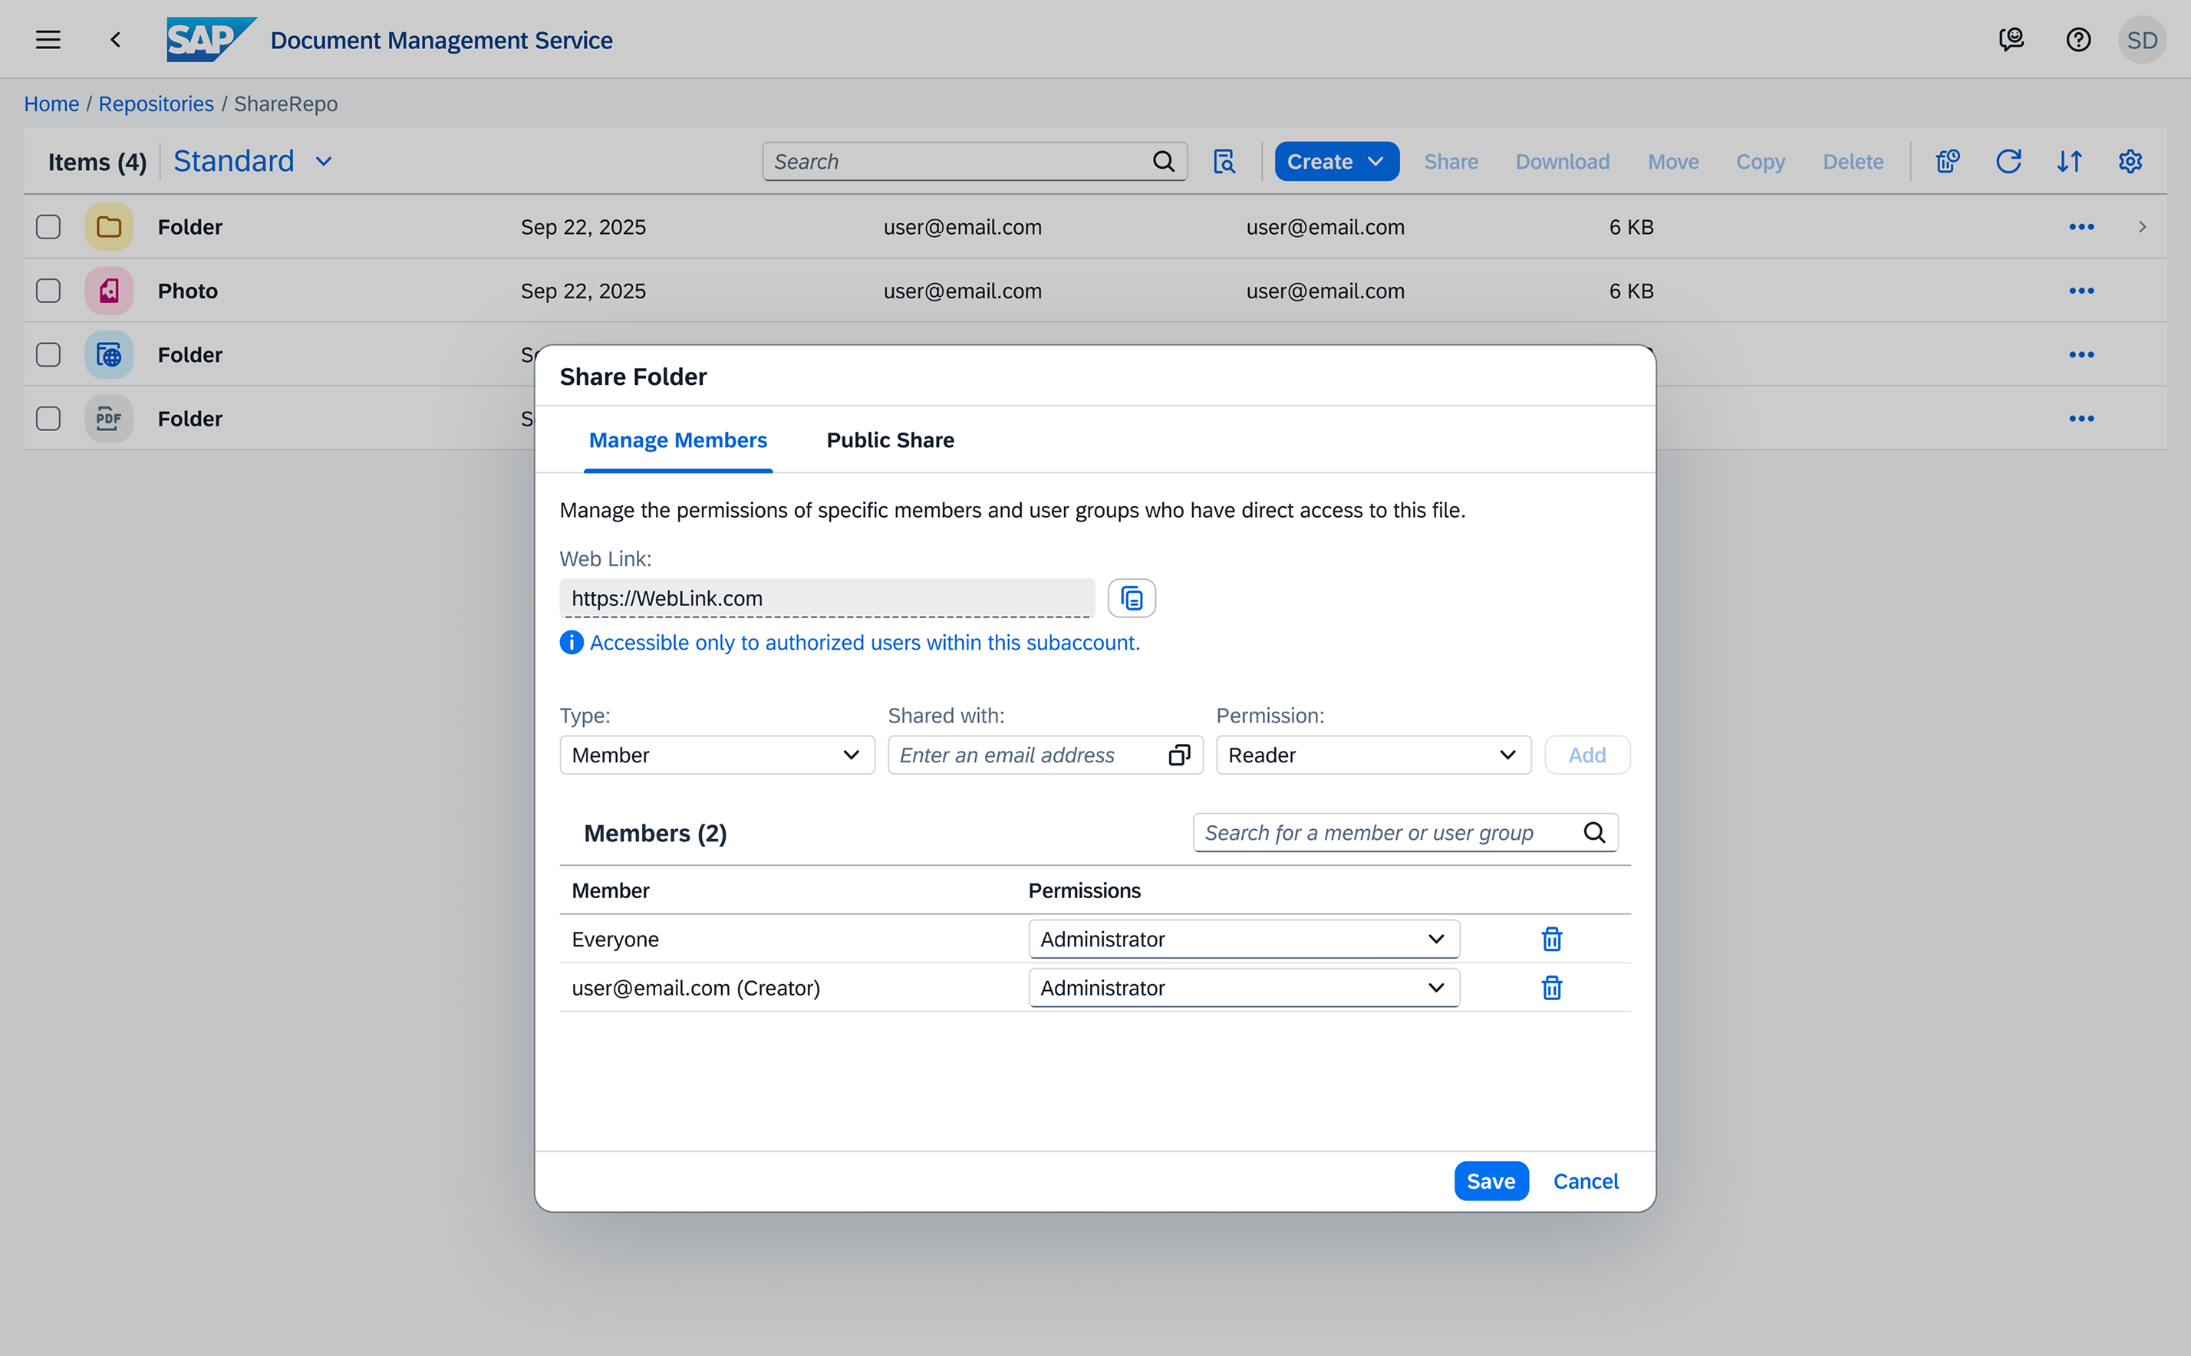The height and width of the screenshot is (1356, 2191).
Task: Refresh the items list
Action: click(x=2008, y=161)
